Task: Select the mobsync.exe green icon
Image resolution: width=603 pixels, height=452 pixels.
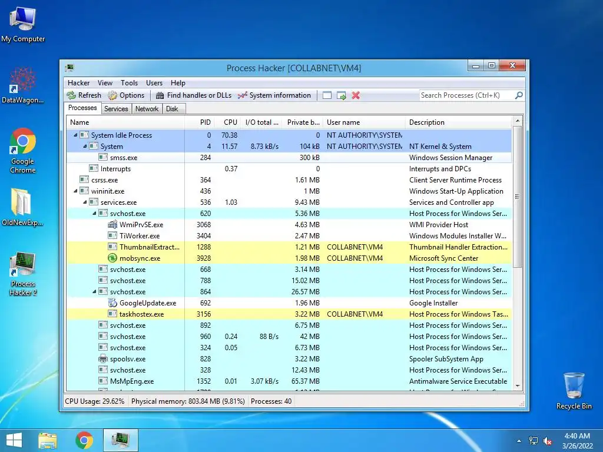Action: 112,258
